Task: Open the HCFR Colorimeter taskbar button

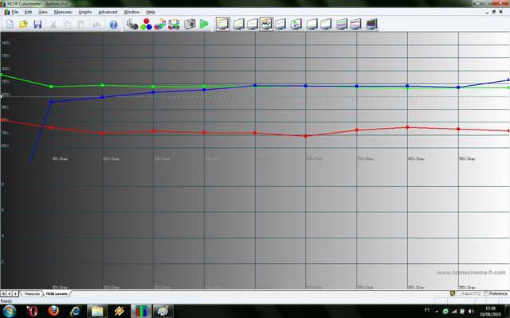Action: point(140,311)
